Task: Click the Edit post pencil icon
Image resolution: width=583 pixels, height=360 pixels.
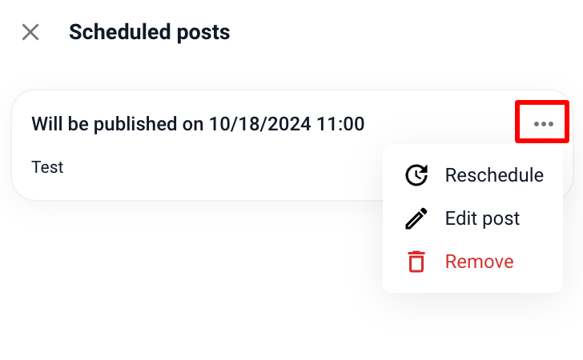Action: point(416,218)
